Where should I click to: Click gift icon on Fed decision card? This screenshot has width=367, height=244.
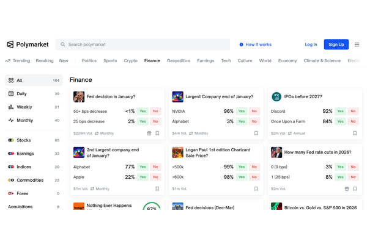149,133
